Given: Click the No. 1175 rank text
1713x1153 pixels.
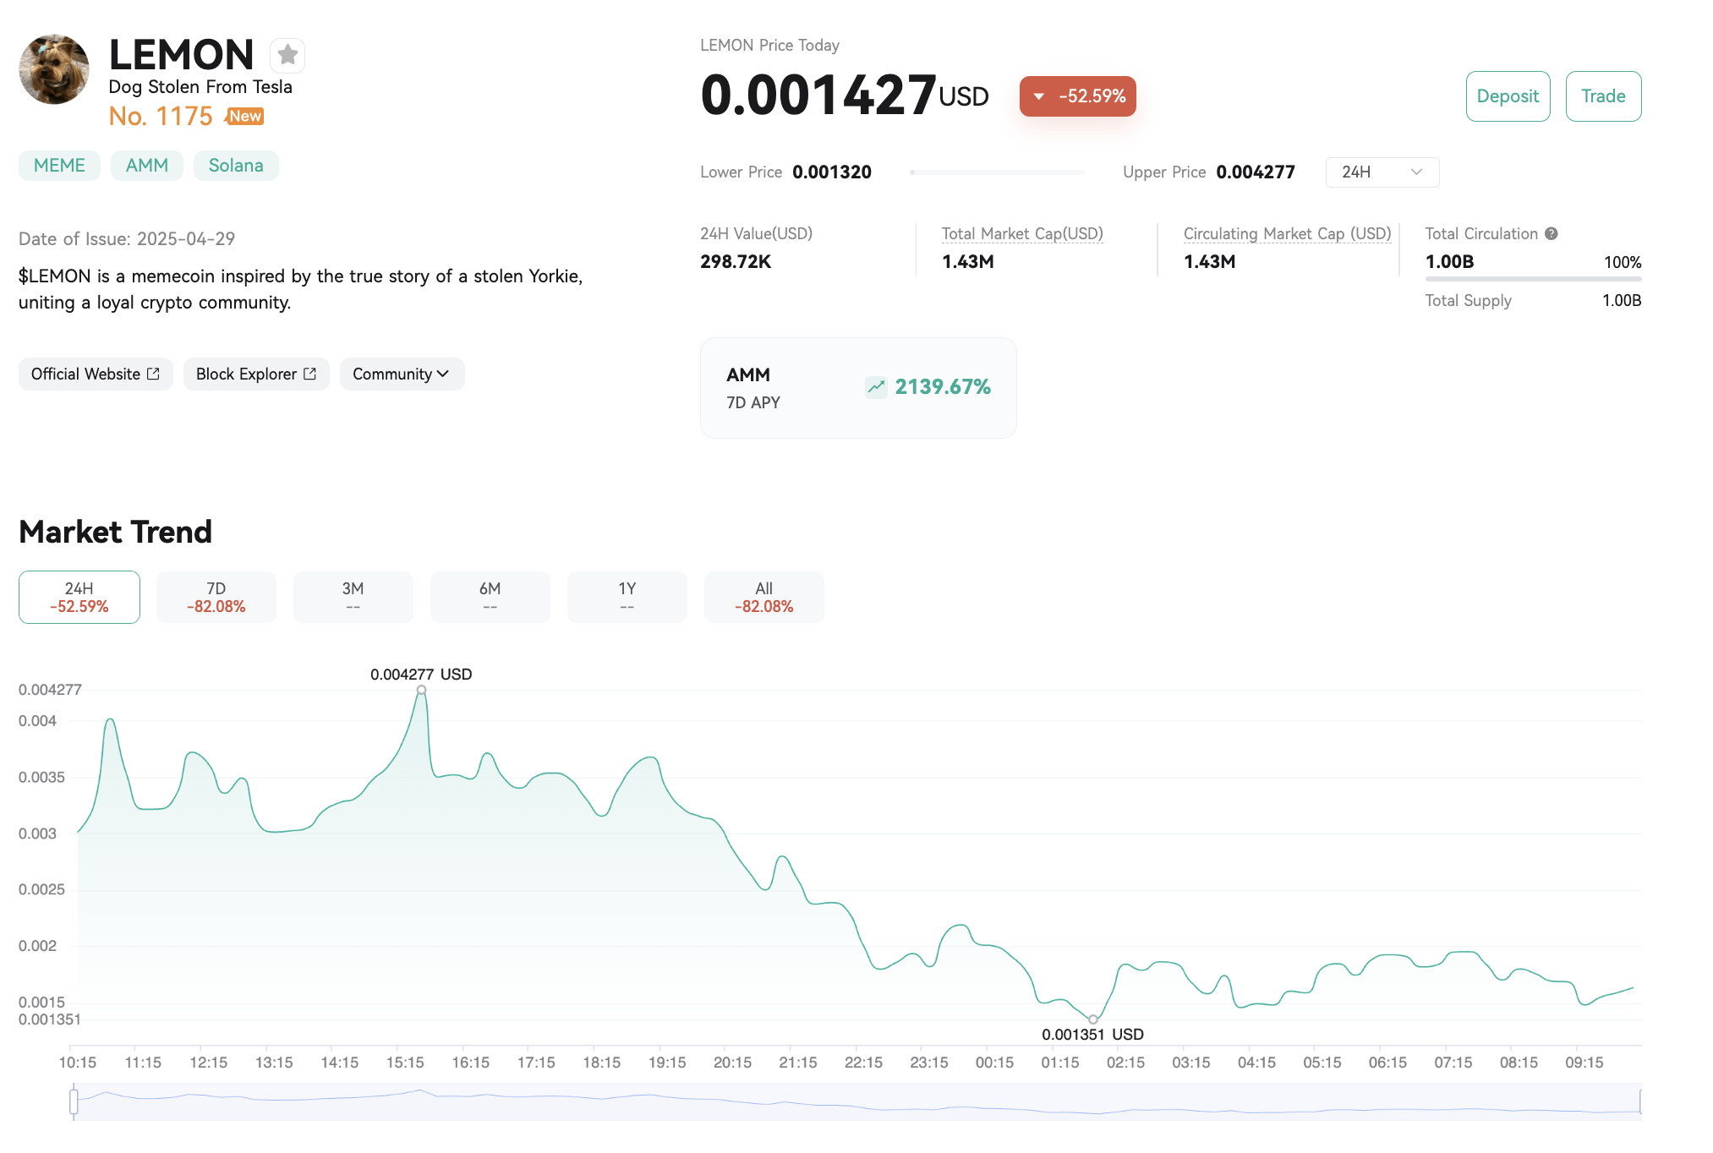Looking at the screenshot, I should 161,117.
